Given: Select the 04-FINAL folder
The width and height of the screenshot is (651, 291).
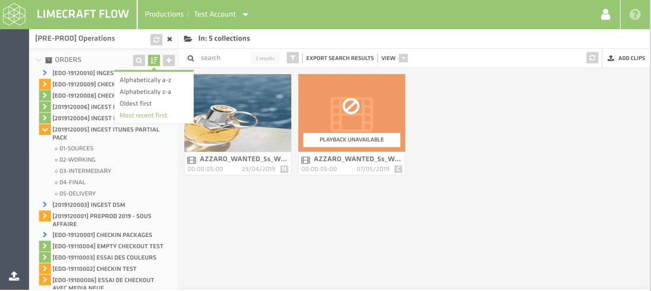Looking at the screenshot, I should click(72, 182).
